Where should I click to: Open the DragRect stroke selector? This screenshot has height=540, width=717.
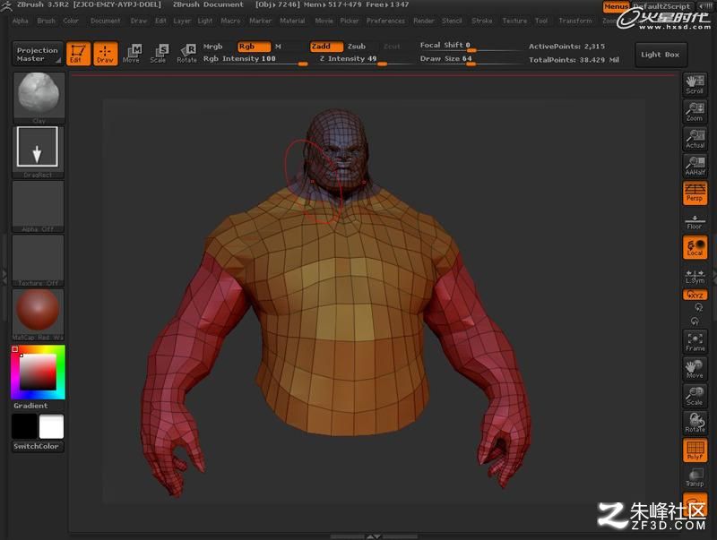38,151
